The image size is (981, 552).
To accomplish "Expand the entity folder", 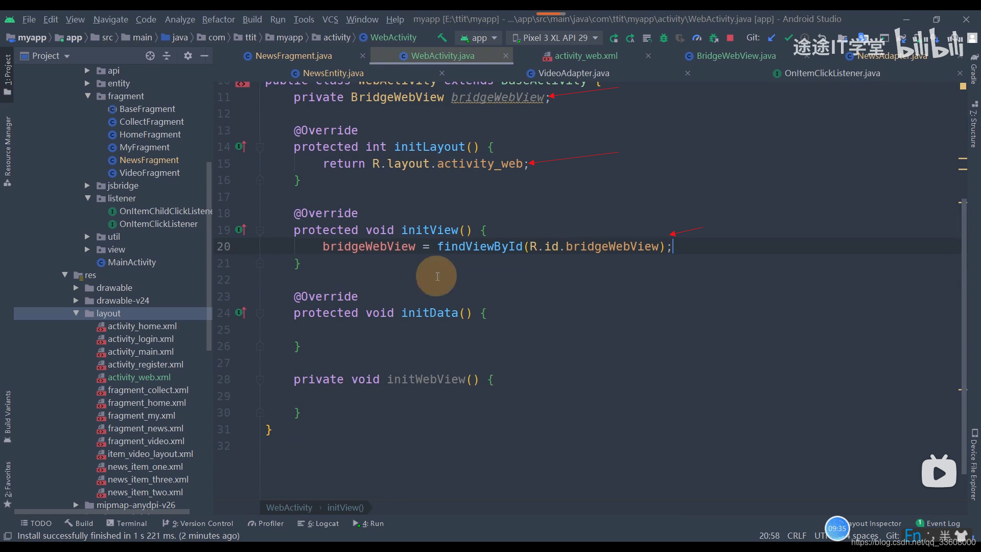I will pyautogui.click(x=87, y=83).
